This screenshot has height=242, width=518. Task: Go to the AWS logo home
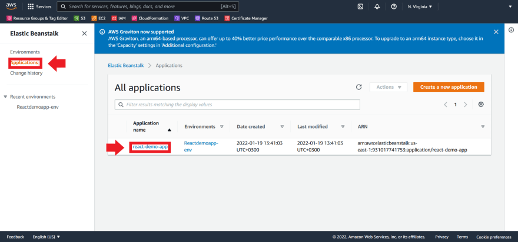(11, 6)
